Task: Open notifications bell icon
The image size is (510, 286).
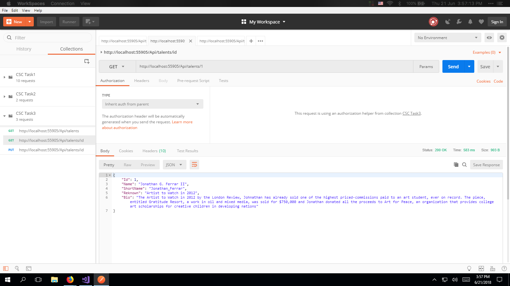Action: click(x=470, y=22)
